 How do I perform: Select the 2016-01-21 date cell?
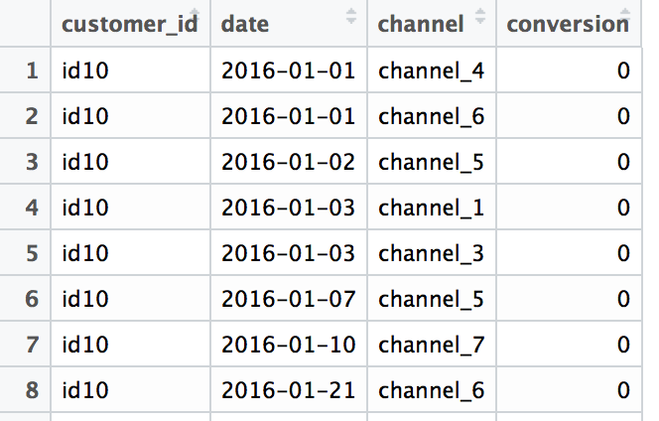(x=288, y=390)
